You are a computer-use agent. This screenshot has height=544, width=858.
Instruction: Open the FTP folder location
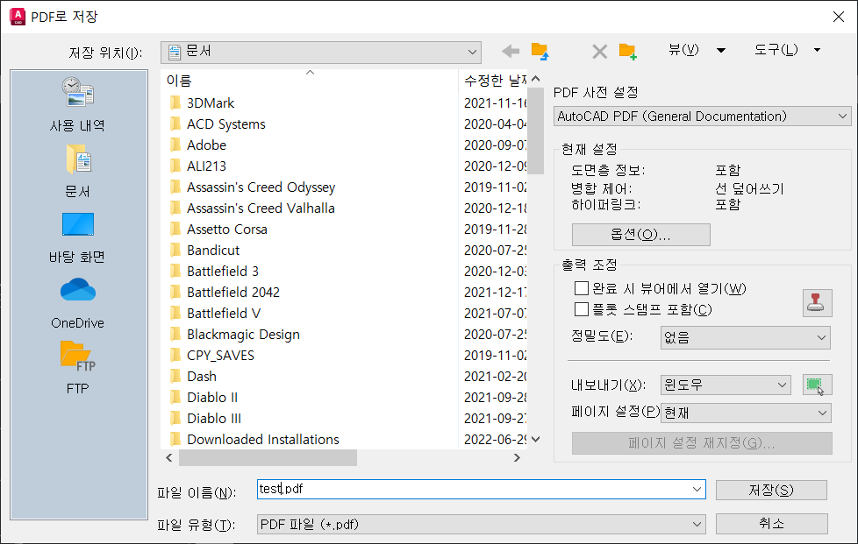pos(77,369)
